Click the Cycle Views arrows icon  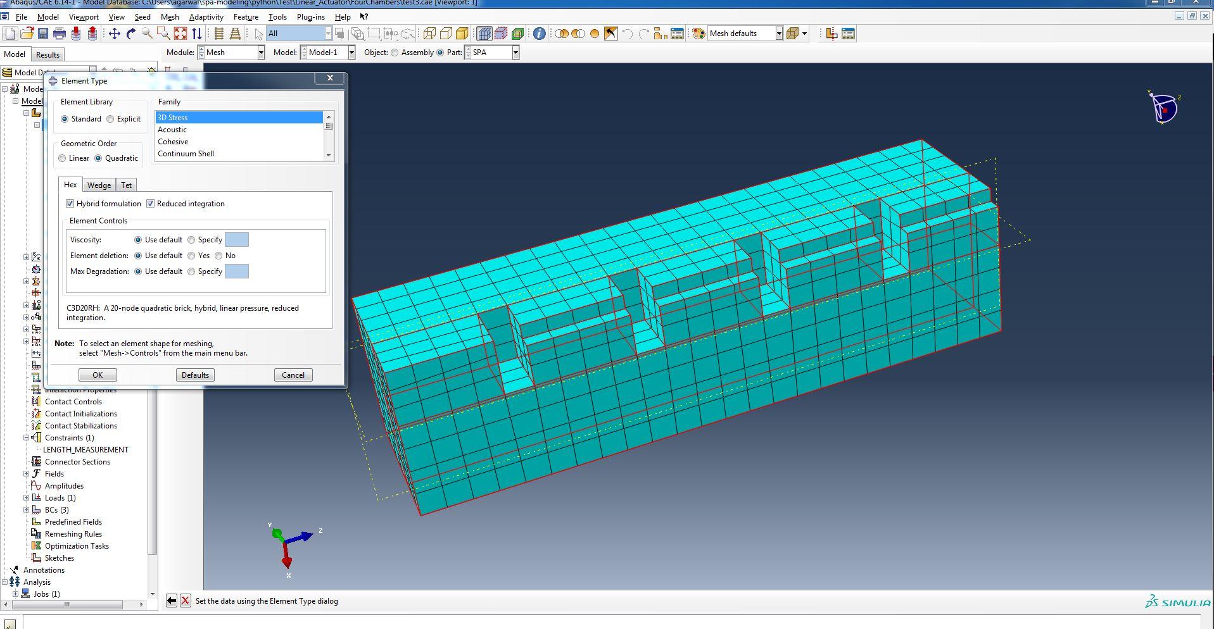197,34
